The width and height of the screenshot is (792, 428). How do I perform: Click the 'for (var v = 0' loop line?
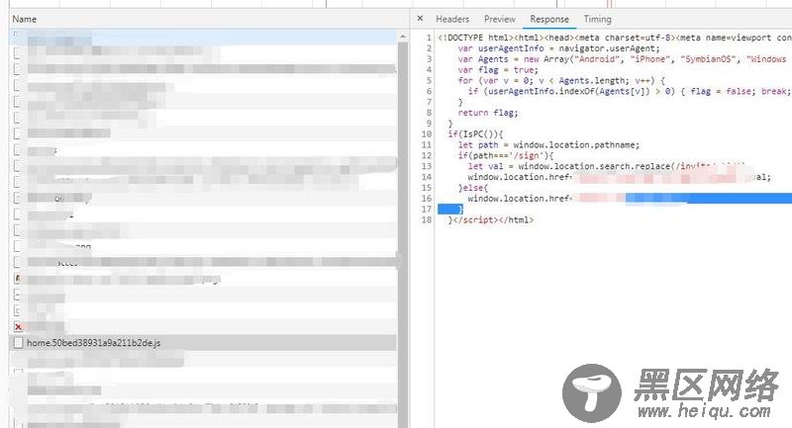pyautogui.click(x=561, y=81)
